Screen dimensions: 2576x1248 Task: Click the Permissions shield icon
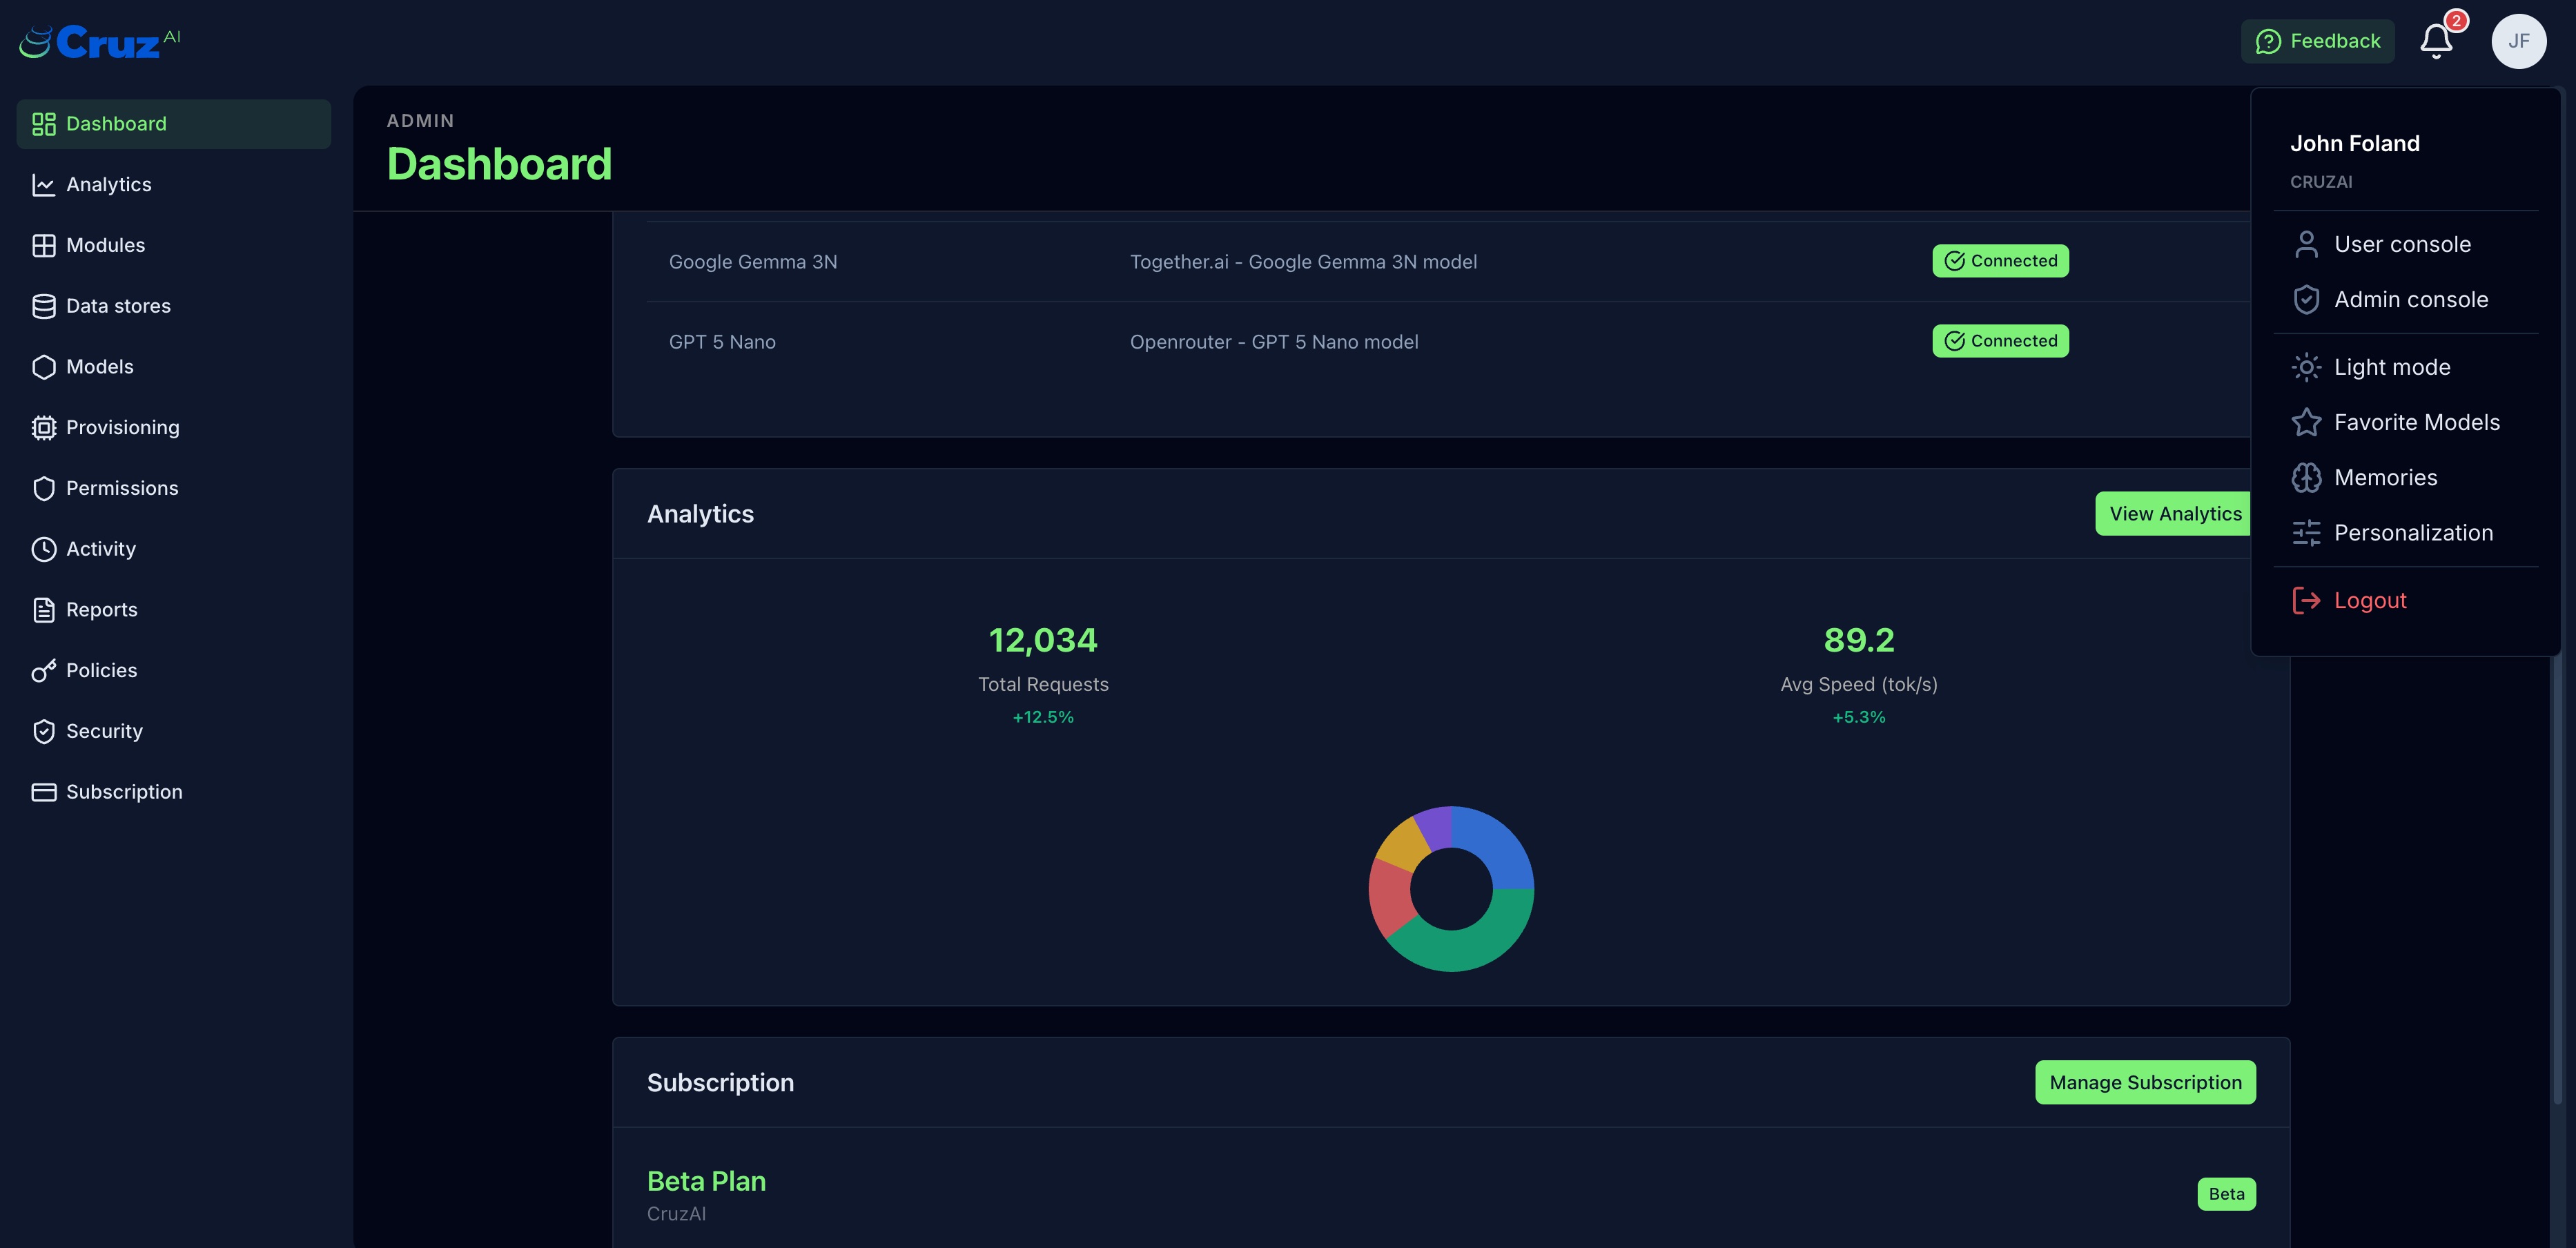44,488
